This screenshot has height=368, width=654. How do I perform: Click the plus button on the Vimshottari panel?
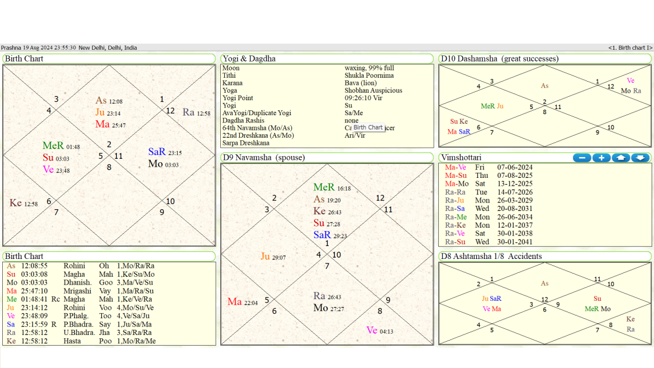601,158
